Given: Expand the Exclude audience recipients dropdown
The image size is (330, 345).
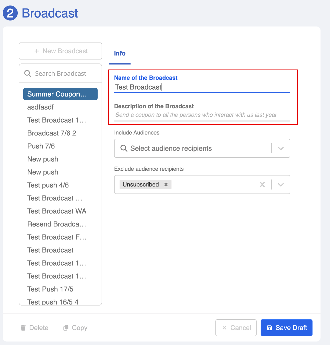Looking at the screenshot, I should tap(281, 184).
